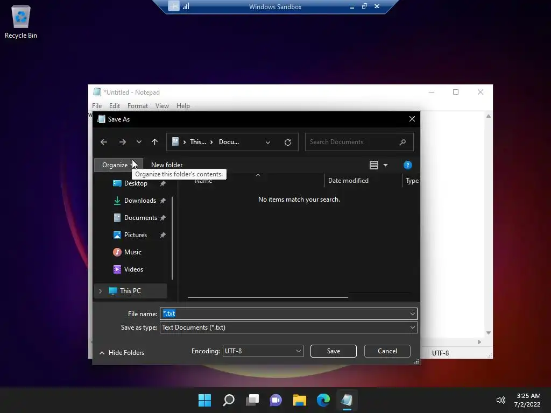Open Chat icon on taskbar
The width and height of the screenshot is (551, 413).
tap(276, 400)
